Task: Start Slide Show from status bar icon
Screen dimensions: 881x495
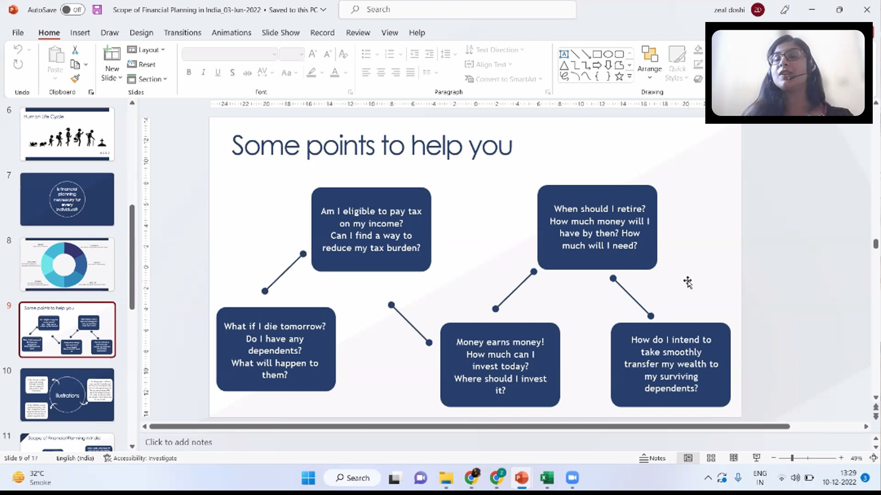Action: (x=757, y=458)
